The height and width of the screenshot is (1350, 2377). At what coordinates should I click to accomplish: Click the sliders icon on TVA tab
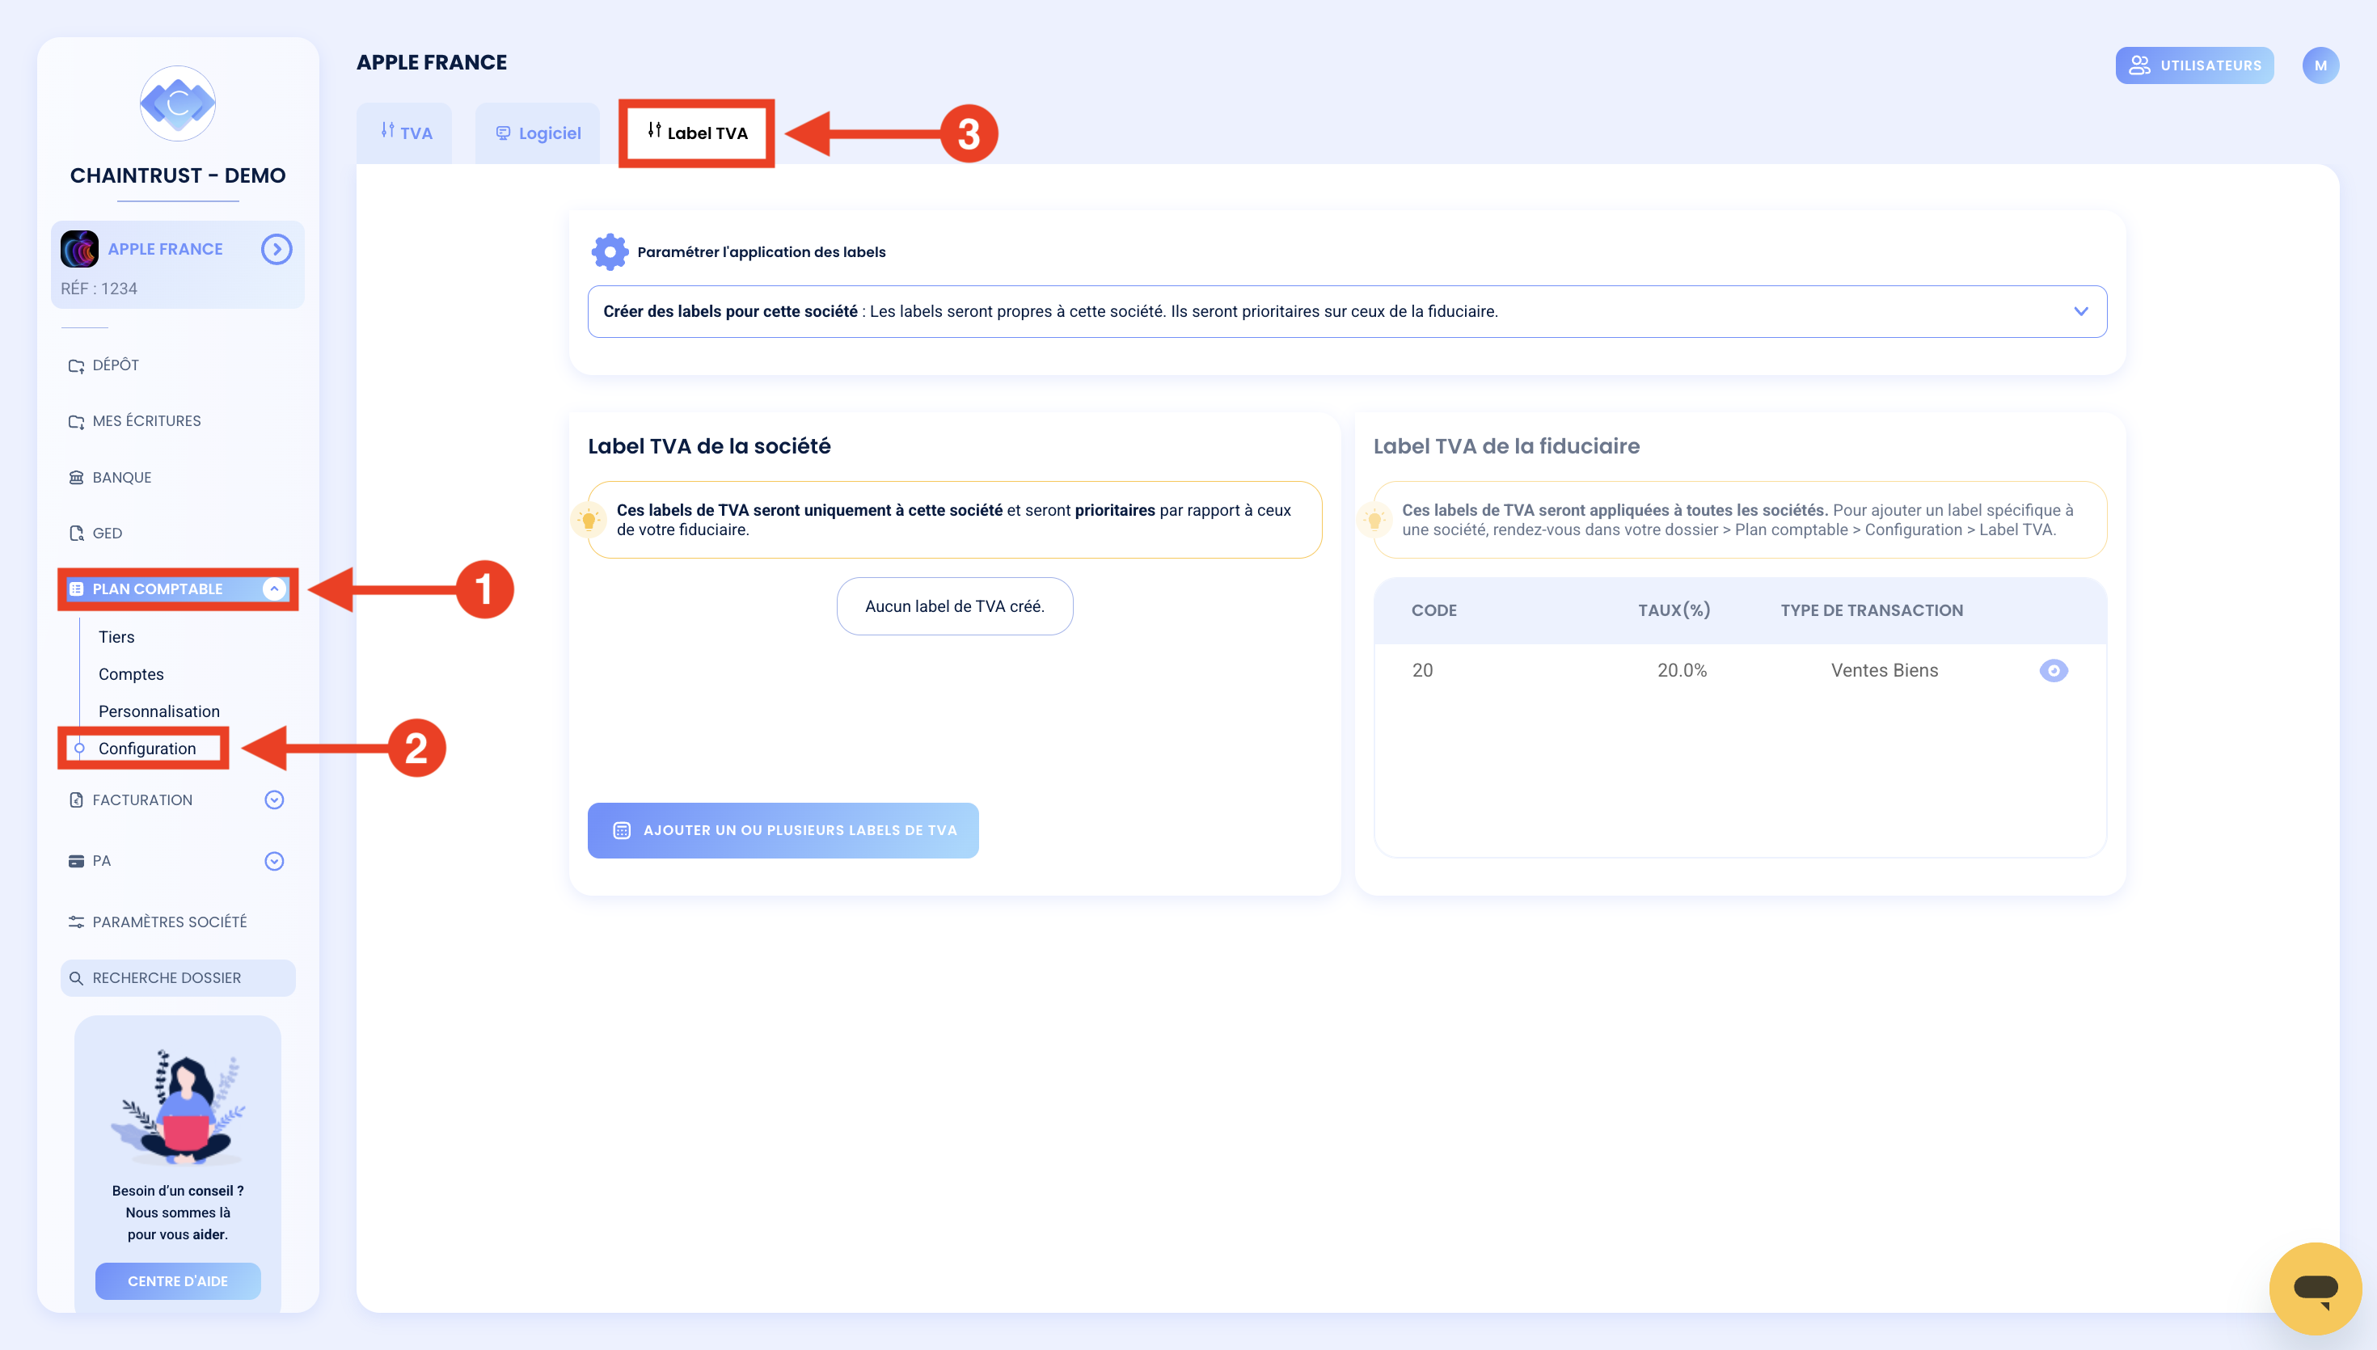pos(387,131)
